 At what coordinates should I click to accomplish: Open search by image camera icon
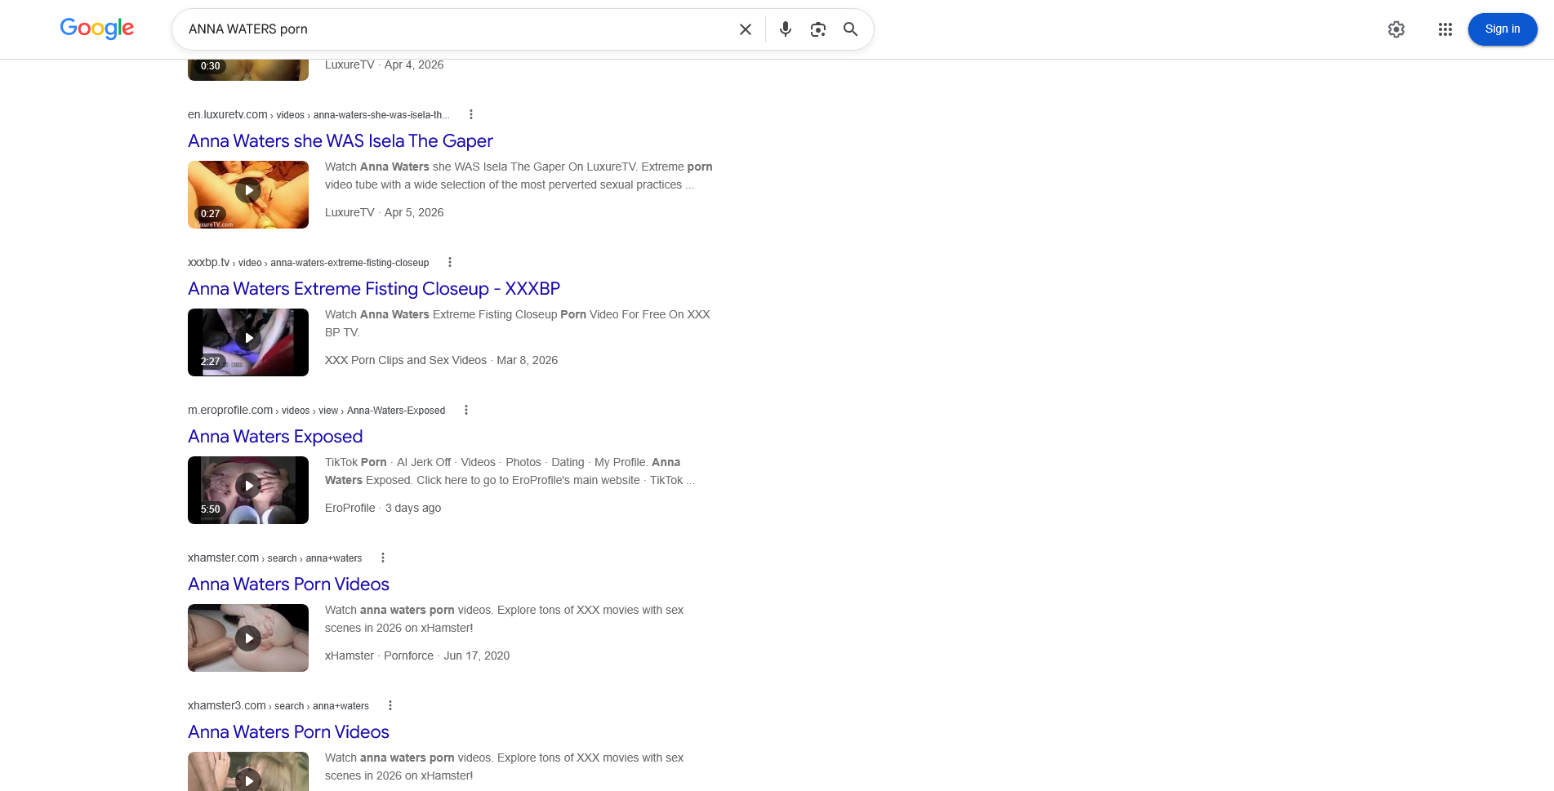(818, 29)
